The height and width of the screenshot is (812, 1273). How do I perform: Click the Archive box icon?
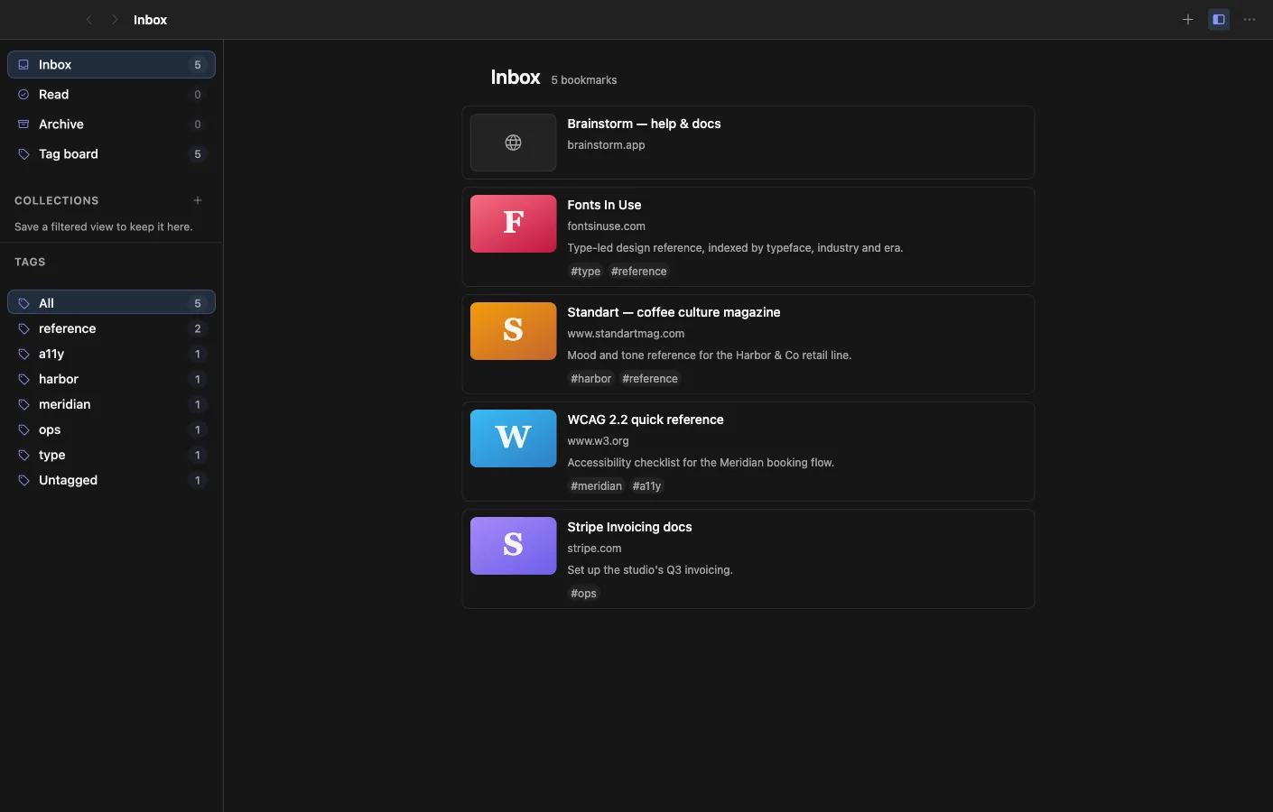pyautogui.click(x=23, y=125)
